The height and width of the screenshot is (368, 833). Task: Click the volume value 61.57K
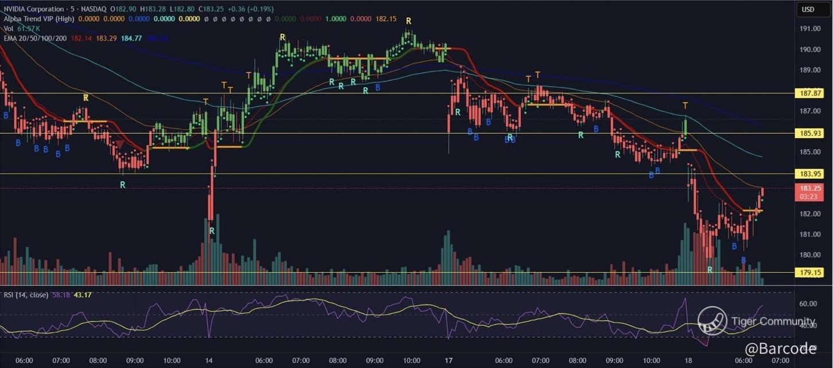(x=28, y=28)
